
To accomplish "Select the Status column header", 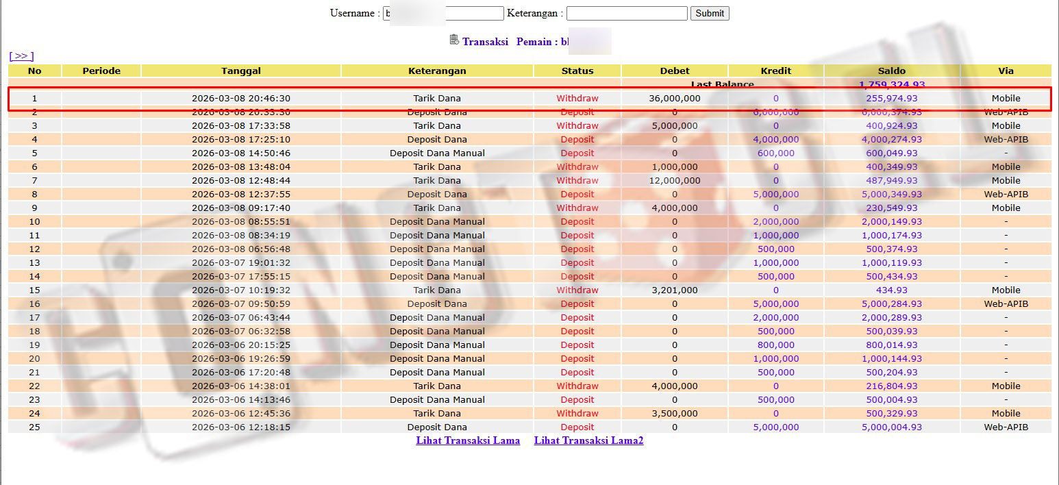I will pos(577,71).
